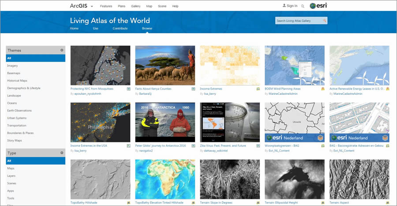Filter by Imagery theme
The height and width of the screenshot is (206, 397).
pos(12,65)
